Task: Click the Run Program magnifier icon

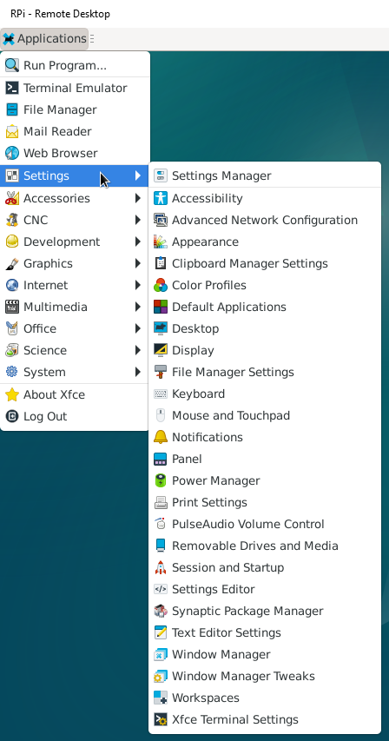Action: 12,65
